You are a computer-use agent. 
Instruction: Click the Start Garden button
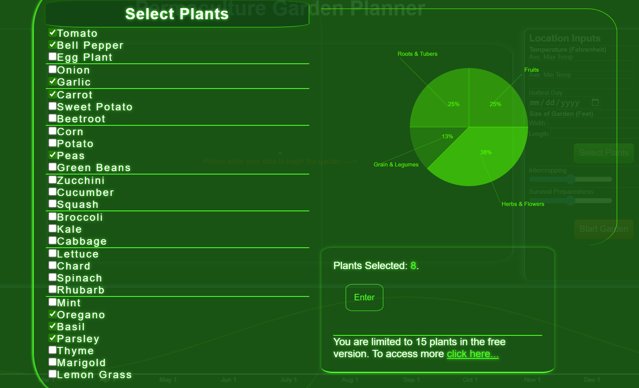click(603, 229)
